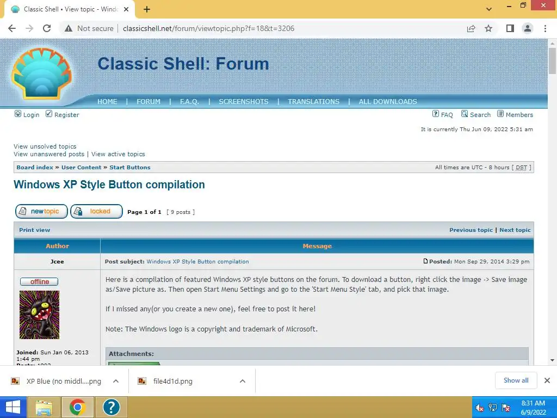This screenshot has width=557, height=418.
Task: Open View unsolved topics link
Action: (45, 146)
